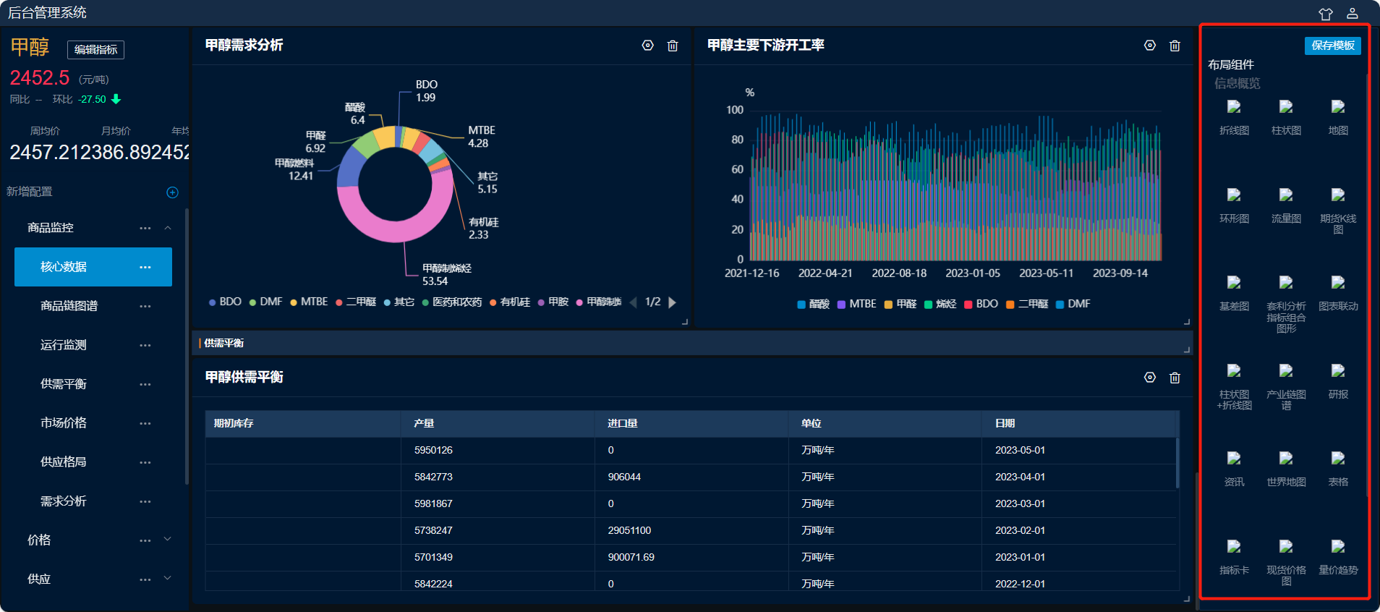1380x612 pixels.
Task: Click the 编辑指标 button
Action: [x=96, y=50]
